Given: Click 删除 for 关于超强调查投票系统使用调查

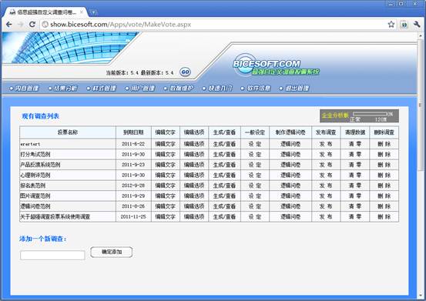Looking at the screenshot, I should pos(384,216).
